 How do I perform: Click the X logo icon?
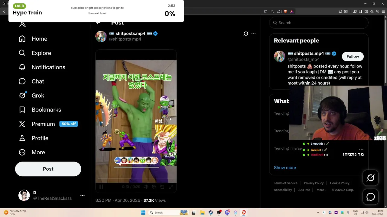[x=22, y=24]
